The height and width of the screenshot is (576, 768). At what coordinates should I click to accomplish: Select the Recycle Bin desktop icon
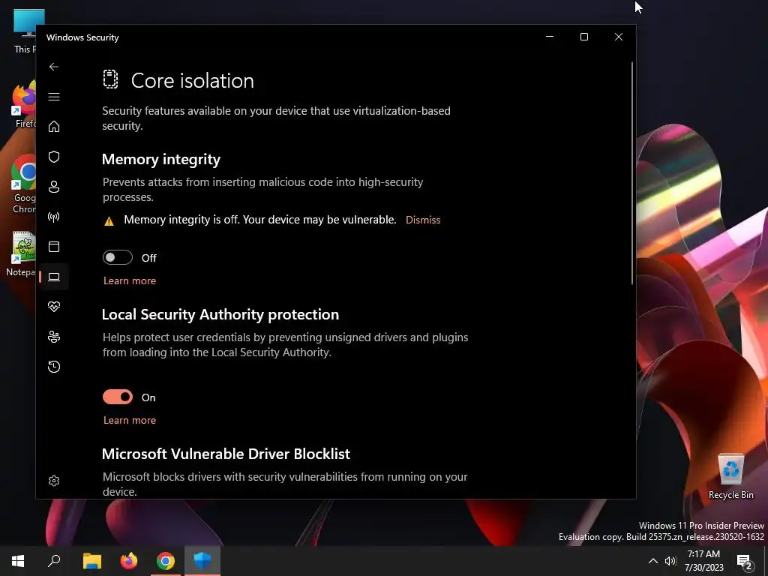(x=730, y=476)
